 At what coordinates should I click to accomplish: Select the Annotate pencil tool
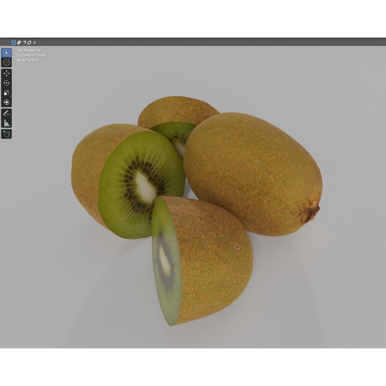coord(7,113)
